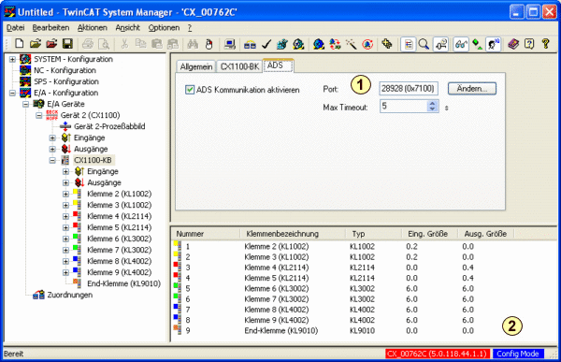Click the Generate Mappings toolbar icon
The image size is (561, 362).
pos(250,44)
